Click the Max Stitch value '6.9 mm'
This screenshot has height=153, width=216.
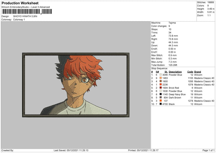pyautogui.click(x=172, y=55)
